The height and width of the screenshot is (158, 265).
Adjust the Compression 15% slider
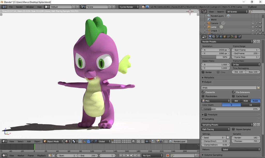pyautogui.click(x=231, y=109)
